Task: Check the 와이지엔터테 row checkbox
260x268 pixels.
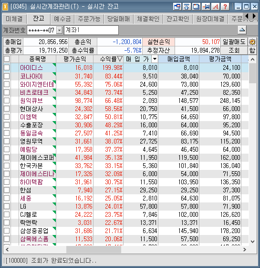Action: click(x=7, y=84)
